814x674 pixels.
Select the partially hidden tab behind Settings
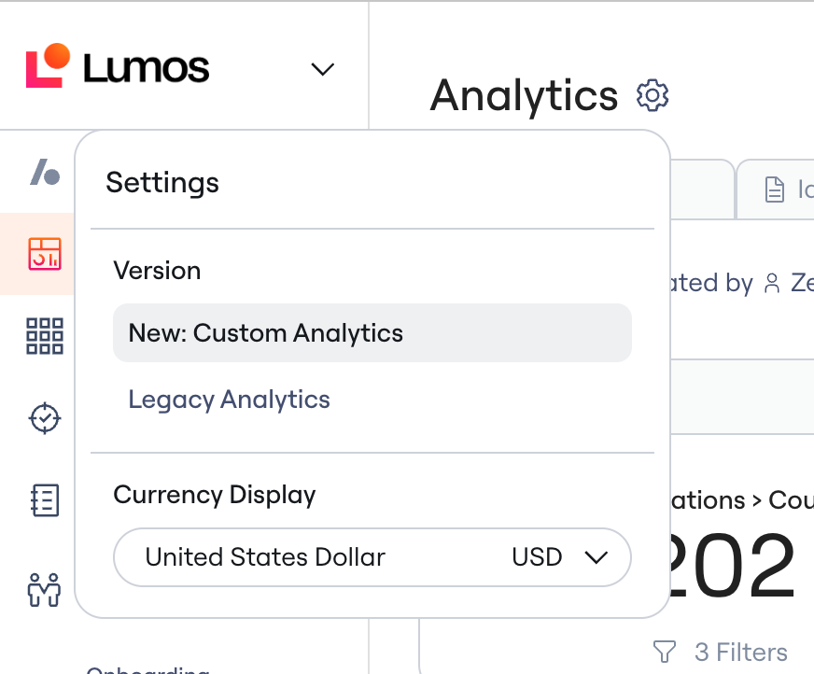pos(702,189)
